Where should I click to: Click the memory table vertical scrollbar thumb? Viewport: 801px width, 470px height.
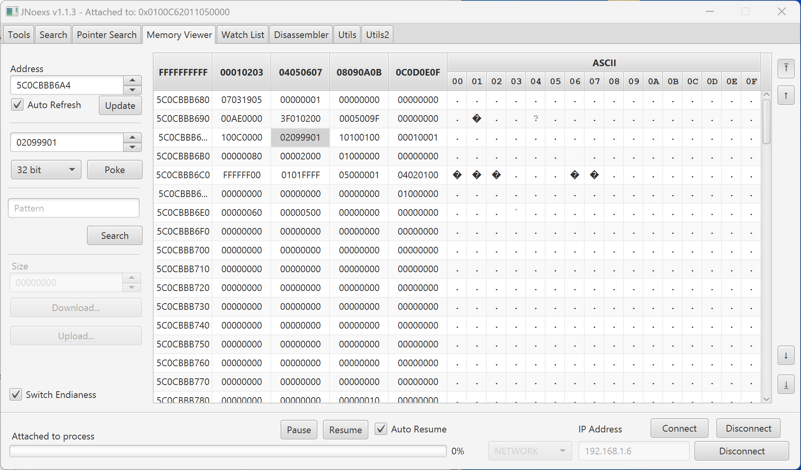(x=767, y=121)
